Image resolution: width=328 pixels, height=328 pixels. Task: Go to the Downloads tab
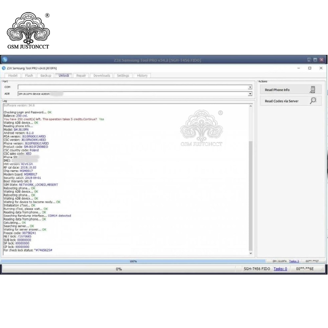pyautogui.click(x=102, y=75)
